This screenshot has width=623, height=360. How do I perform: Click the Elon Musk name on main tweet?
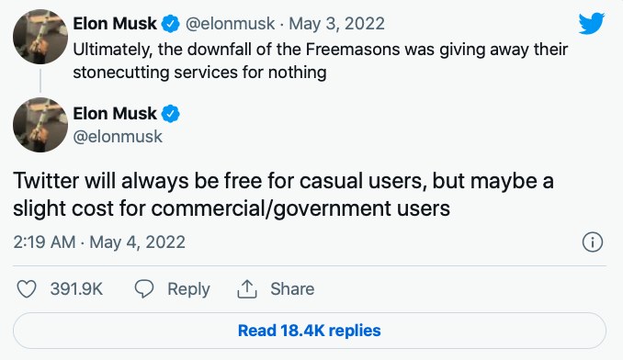(115, 114)
